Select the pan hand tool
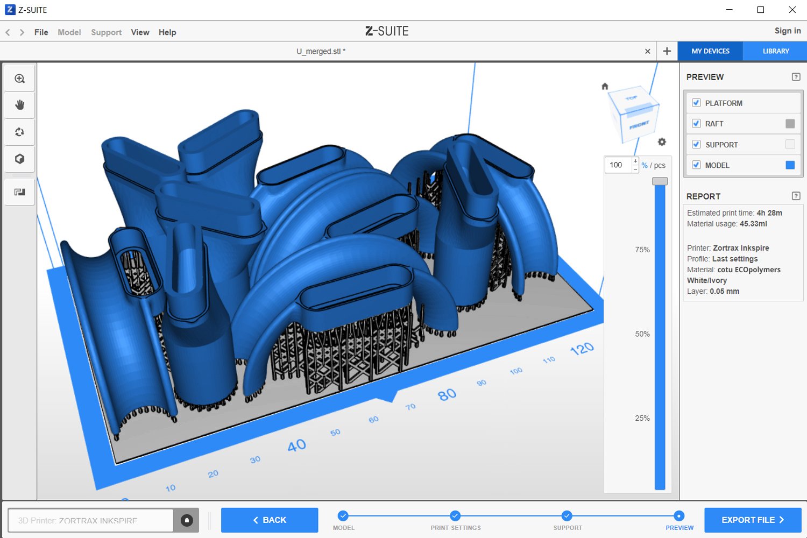This screenshot has width=807, height=538. pyautogui.click(x=20, y=105)
